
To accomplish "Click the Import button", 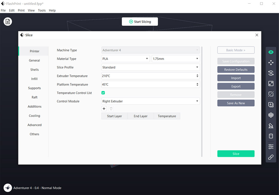I will click(x=236, y=78).
